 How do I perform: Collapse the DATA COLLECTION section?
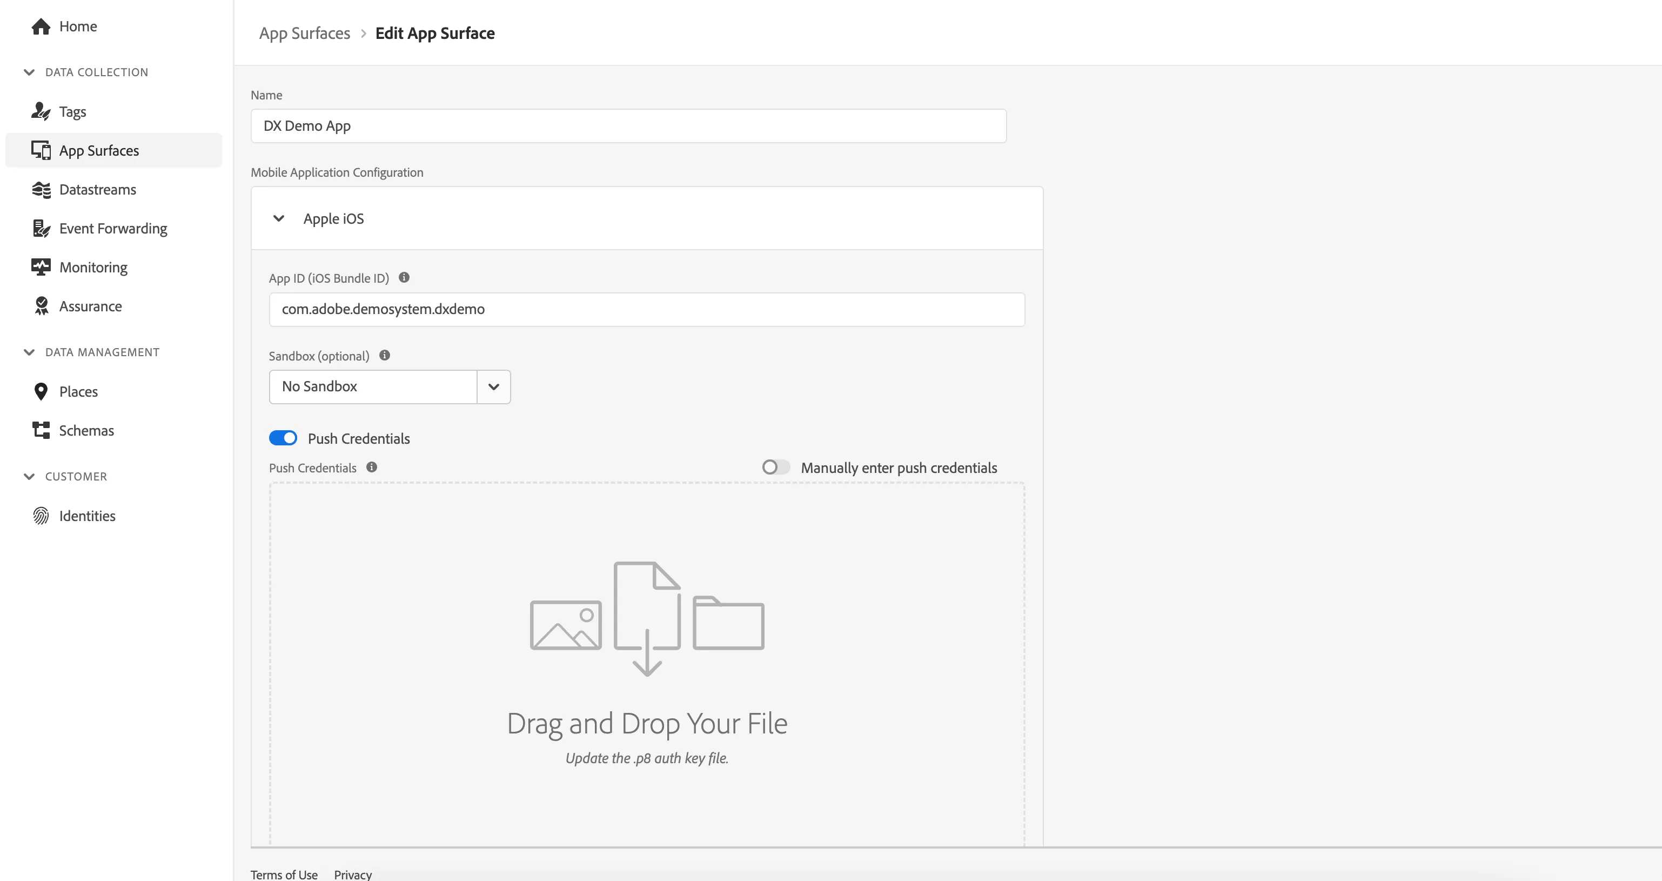(29, 72)
